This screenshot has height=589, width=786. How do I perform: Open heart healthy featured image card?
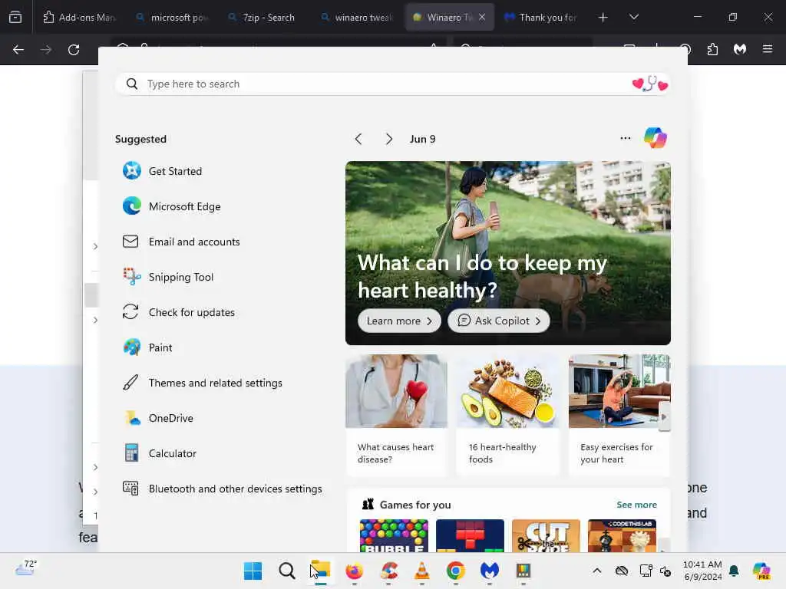[x=508, y=253]
